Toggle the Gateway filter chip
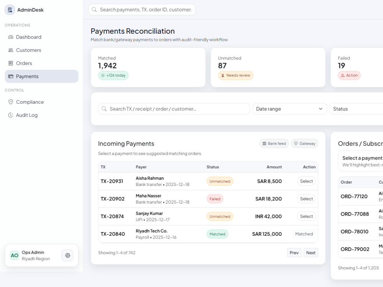 304,143
